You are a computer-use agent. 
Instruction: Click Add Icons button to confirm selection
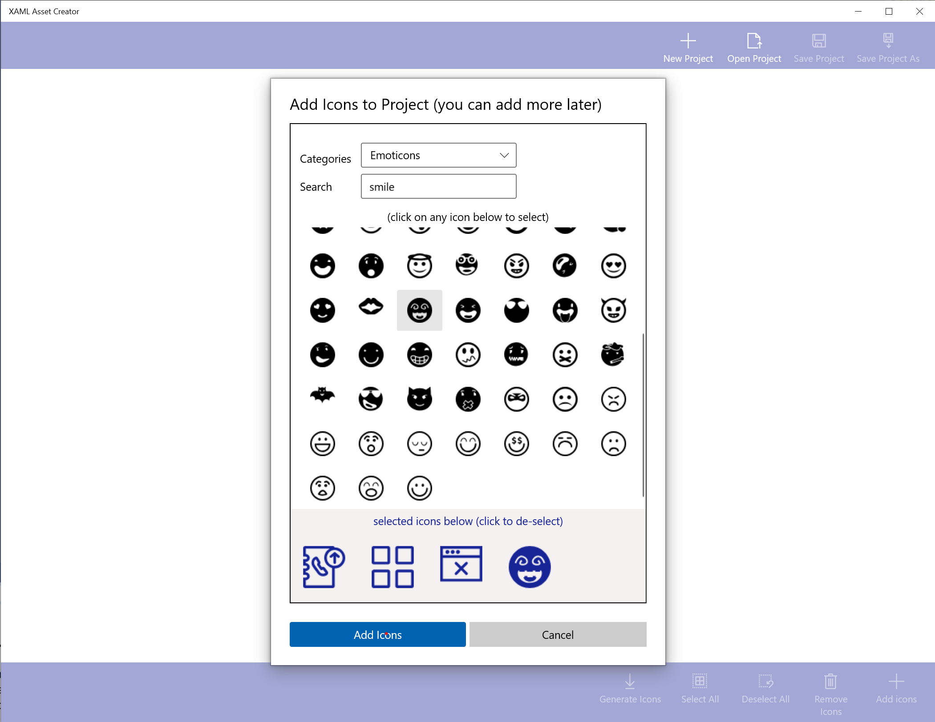[378, 635]
